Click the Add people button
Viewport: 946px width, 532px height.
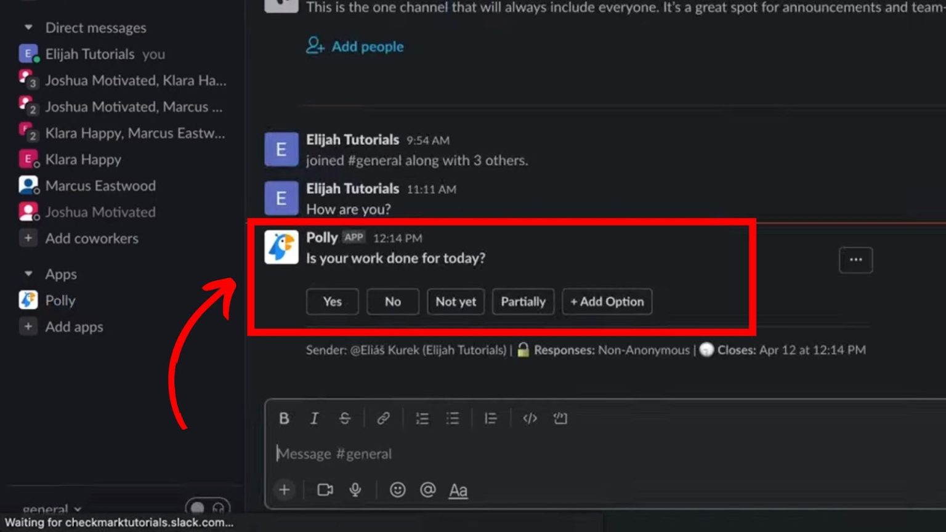point(355,46)
